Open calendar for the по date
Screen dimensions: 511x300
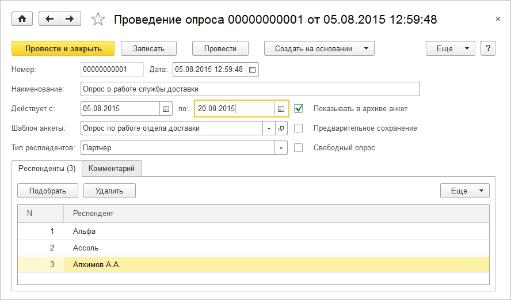coord(281,109)
